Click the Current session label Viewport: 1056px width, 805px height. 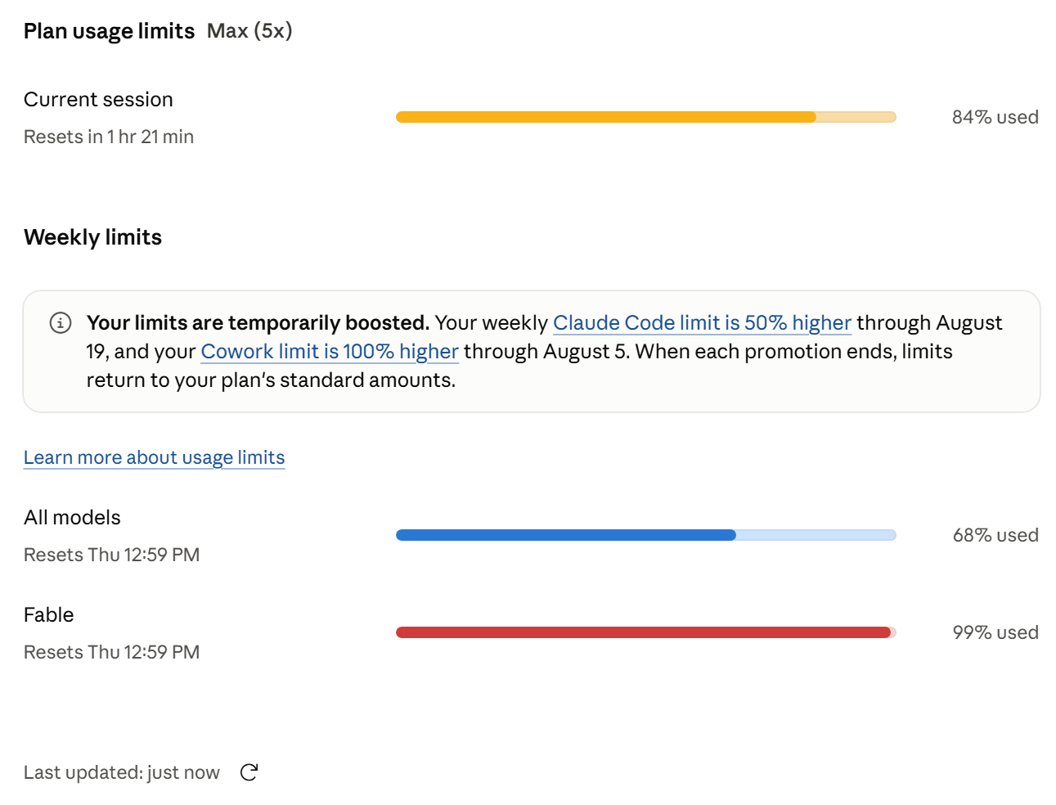(98, 100)
